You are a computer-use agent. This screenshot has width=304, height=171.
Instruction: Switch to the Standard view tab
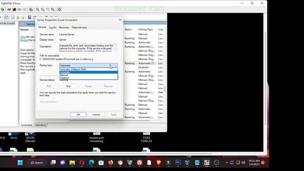click(40, 125)
